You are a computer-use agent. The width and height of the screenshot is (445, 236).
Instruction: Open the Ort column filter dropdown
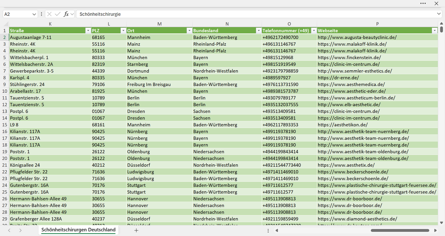pyautogui.click(x=189, y=31)
